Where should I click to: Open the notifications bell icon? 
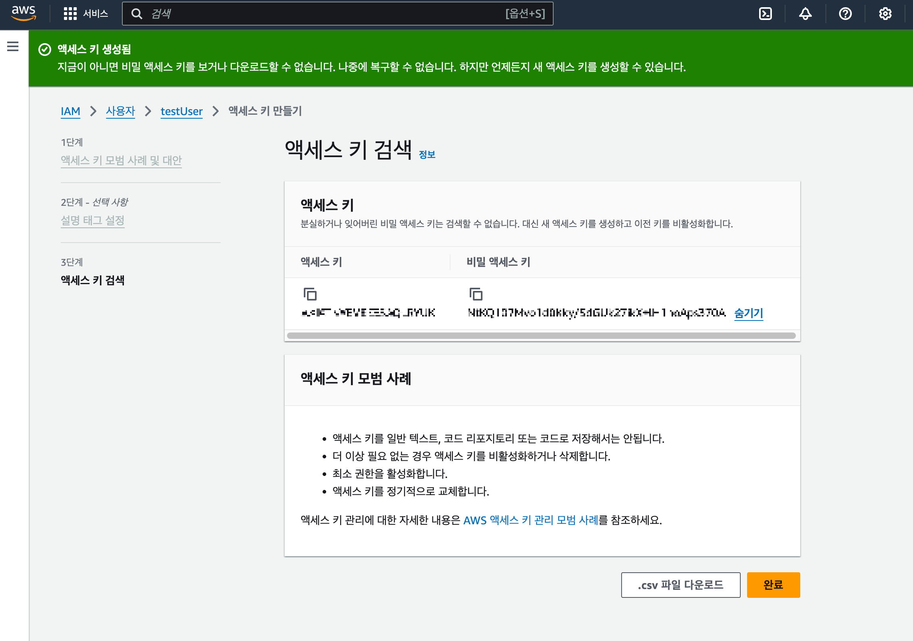click(x=805, y=14)
